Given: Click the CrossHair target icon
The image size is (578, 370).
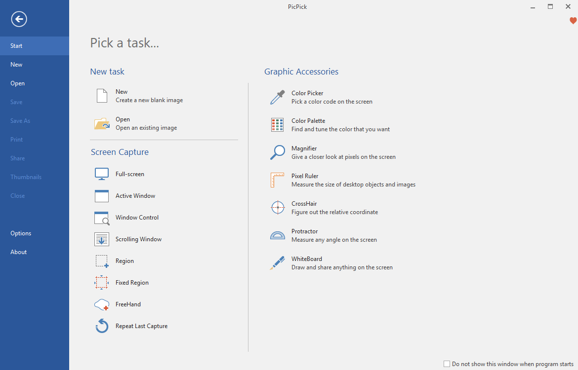Looking at the screenshot, I should tap(278, 208).
